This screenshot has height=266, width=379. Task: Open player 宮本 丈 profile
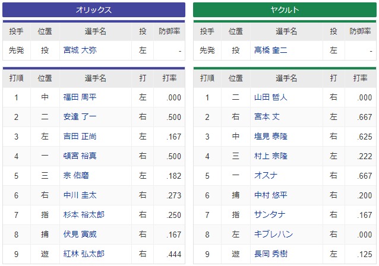pos(267,117)
